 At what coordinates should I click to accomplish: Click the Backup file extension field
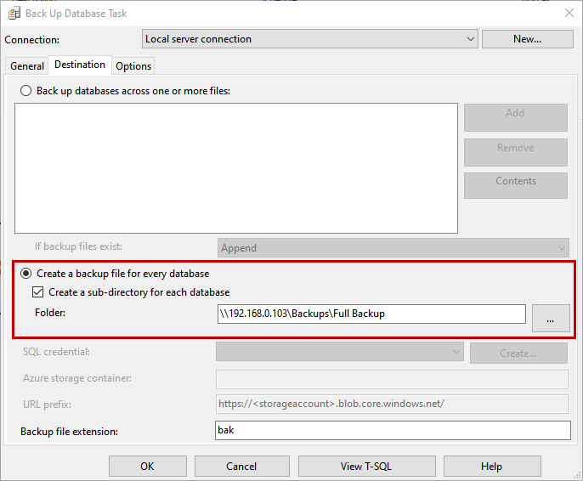[x=393, y=431]
